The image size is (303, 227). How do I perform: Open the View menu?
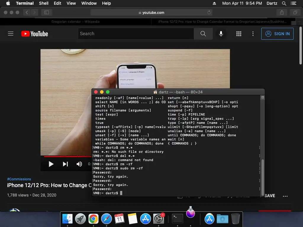pos(71,3)
